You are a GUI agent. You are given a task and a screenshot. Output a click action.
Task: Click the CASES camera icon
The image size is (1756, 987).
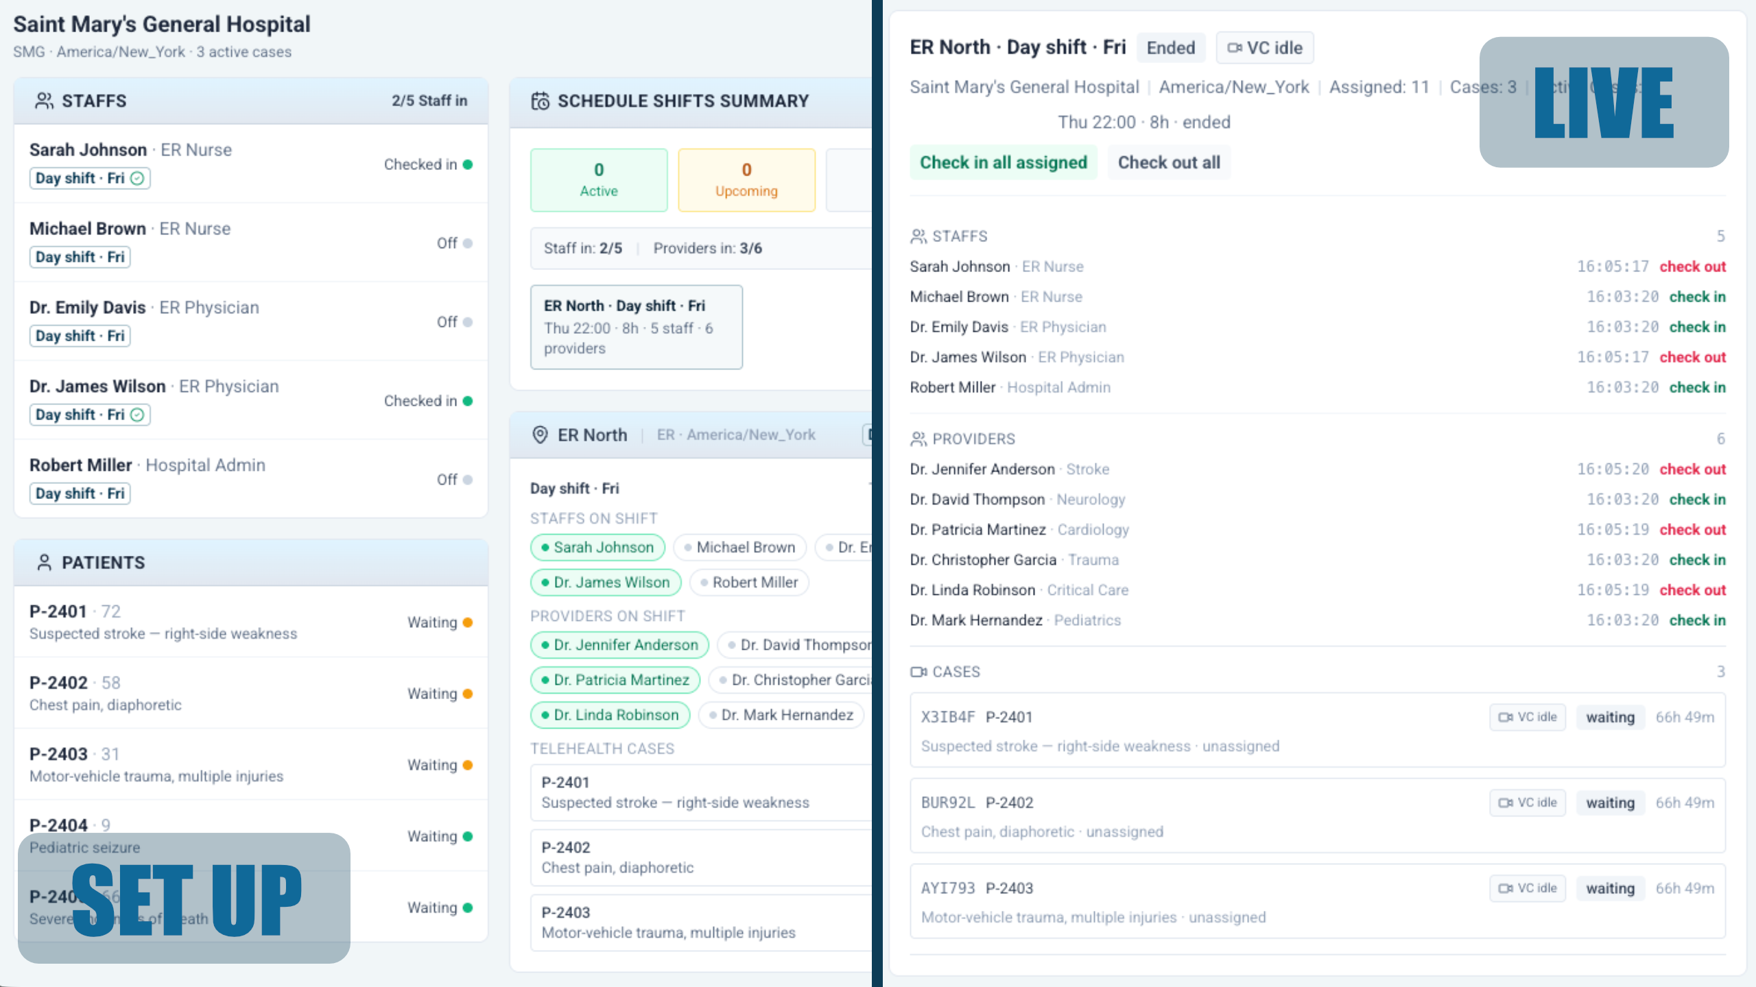[918, 672]
